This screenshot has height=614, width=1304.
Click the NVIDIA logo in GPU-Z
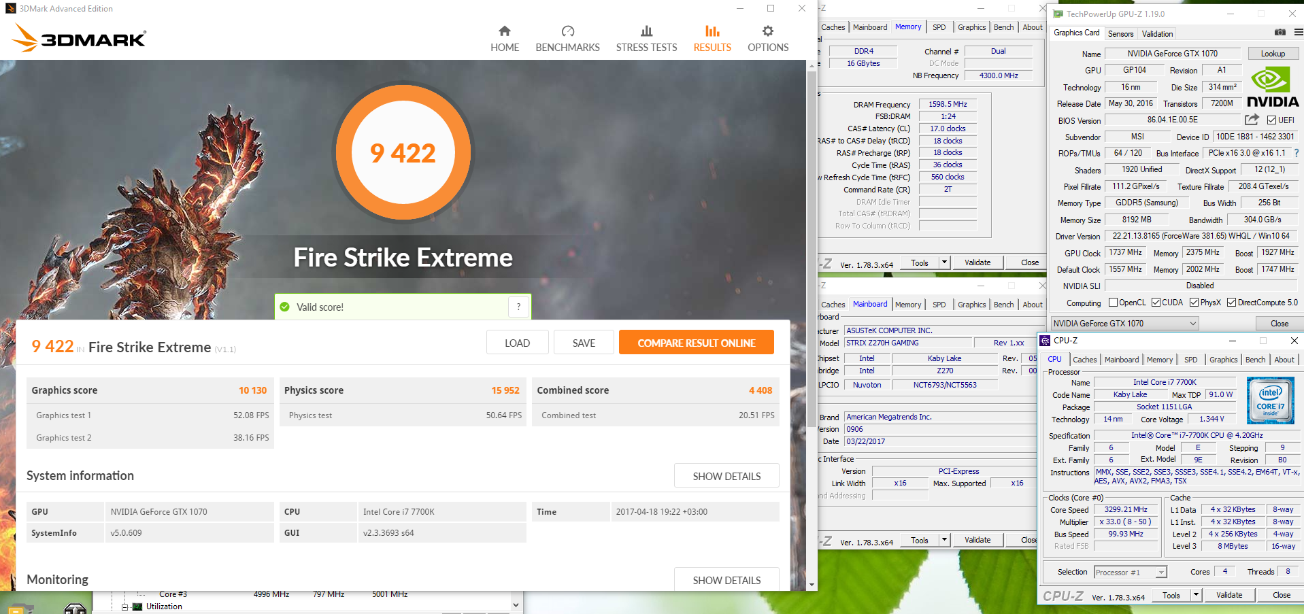pos(1272,87)
